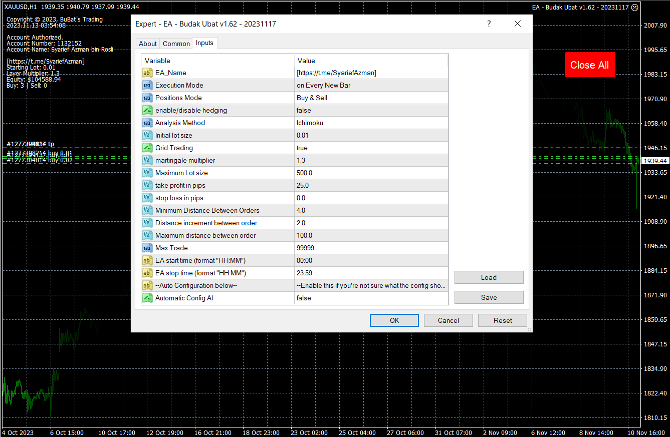670x437 pixels.
Task: Toggle Grid Trading value true
Action: point(371,148)
